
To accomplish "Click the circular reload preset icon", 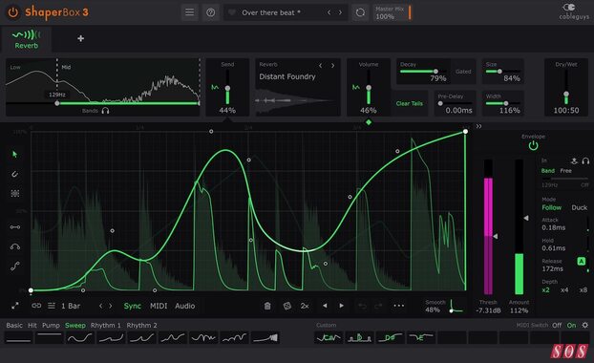I will pos(360,12).
